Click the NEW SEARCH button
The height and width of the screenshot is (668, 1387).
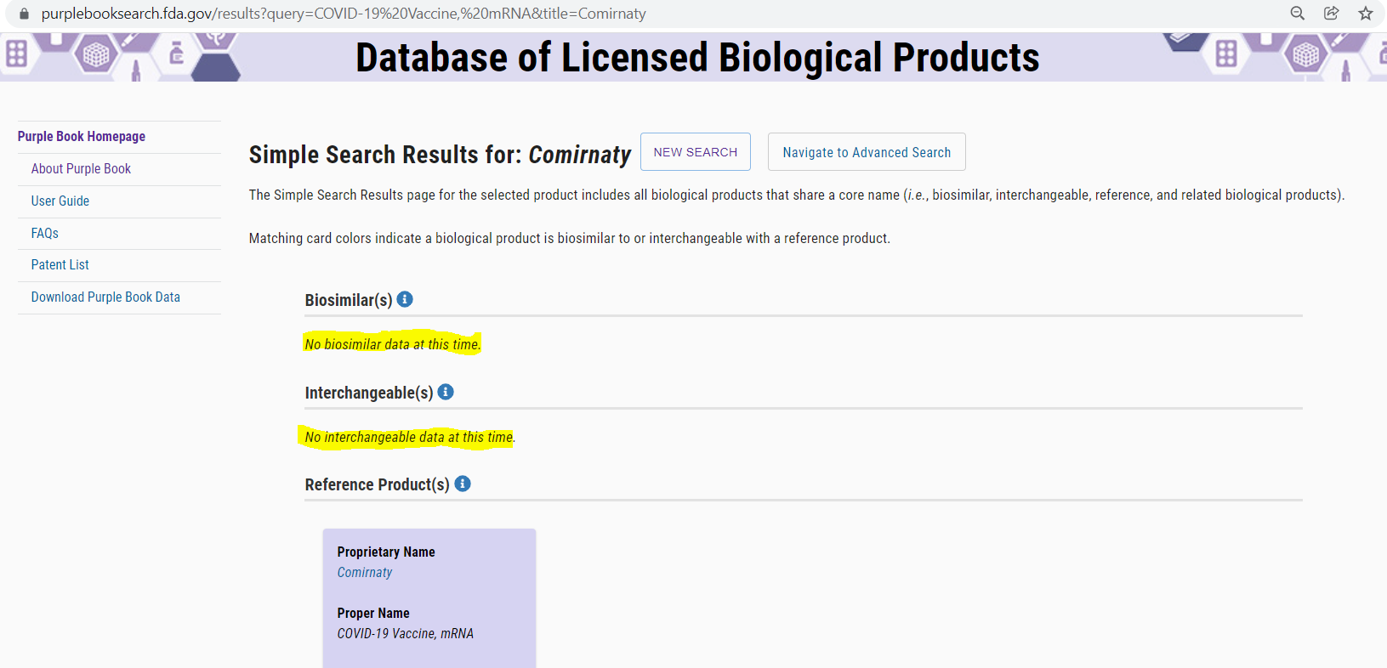pyautogui.click(x=696, y=152)
